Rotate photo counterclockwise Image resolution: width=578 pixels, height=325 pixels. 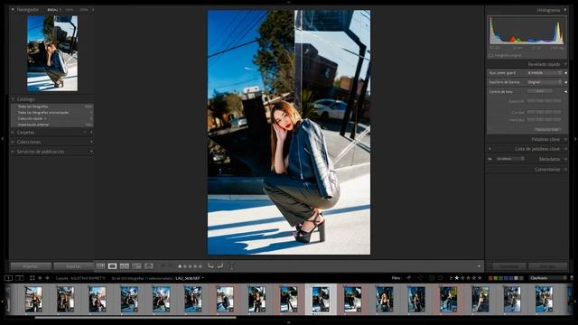tap(210, 266)
